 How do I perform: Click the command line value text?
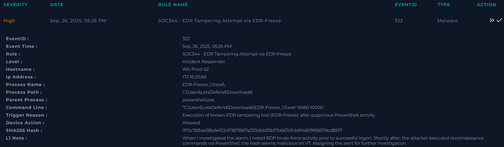(x=253, y=107)
